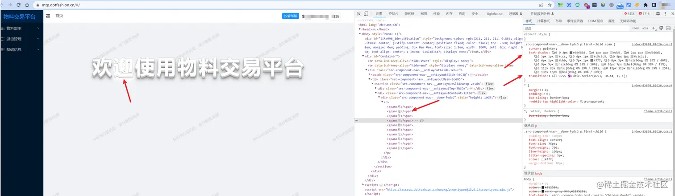Show the 3436 errors counter
The width and height of the screenshot is (675, 196).
(x=630, y=14)
